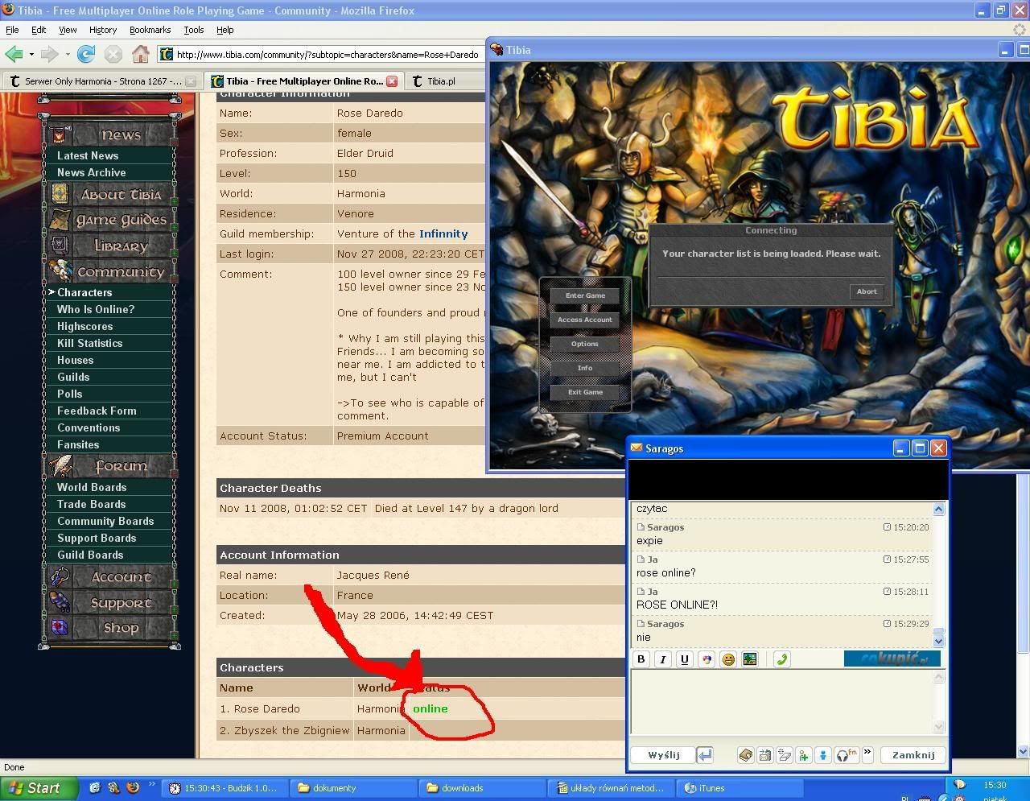Expand the Library sidebar section

pyautogui.click(x=110, y=246)
